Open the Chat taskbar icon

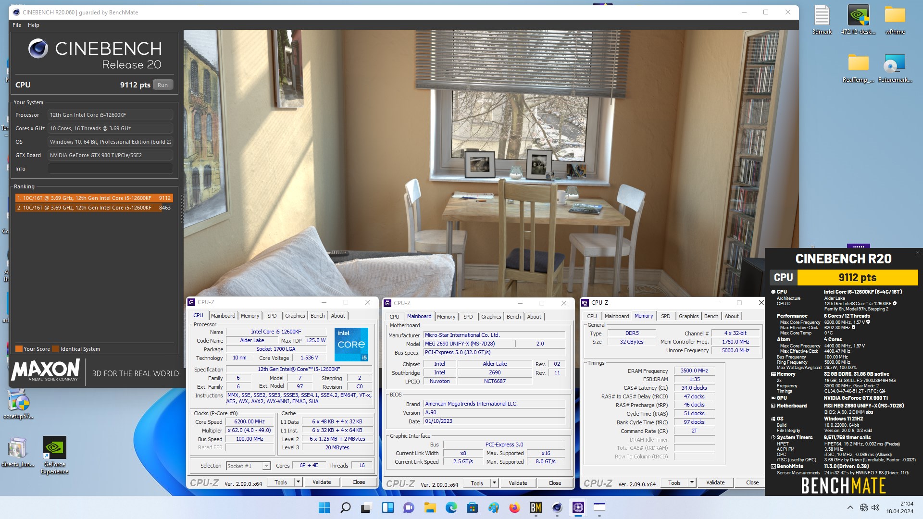pyautogui.click(x=409, y=507)
